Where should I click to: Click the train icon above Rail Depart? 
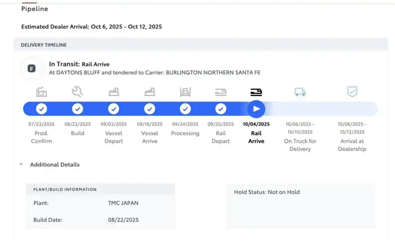pos(221,92)
